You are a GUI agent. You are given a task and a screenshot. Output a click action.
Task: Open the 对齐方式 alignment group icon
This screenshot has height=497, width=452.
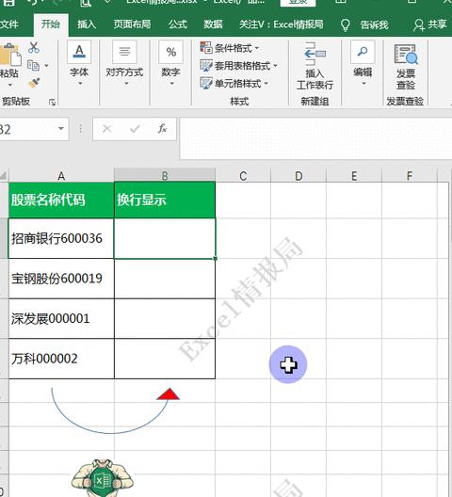pos(124,52)
